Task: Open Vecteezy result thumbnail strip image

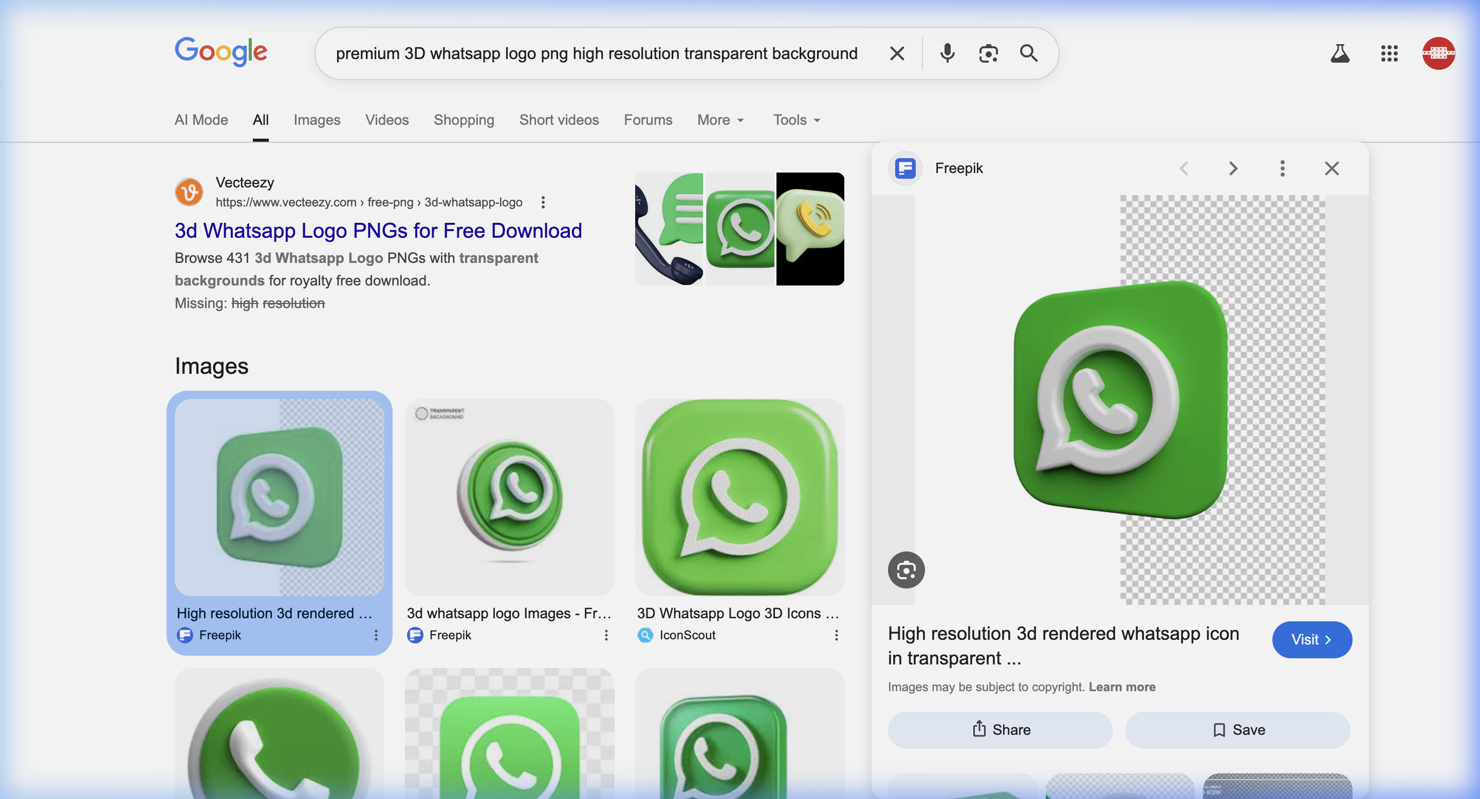Action: point(739,229)
